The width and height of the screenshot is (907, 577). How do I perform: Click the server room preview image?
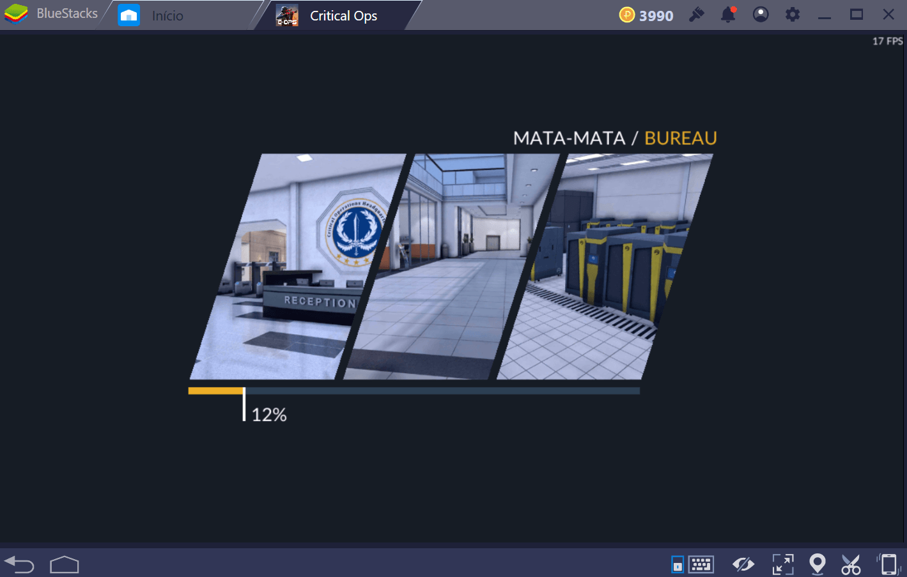[605, 266]
